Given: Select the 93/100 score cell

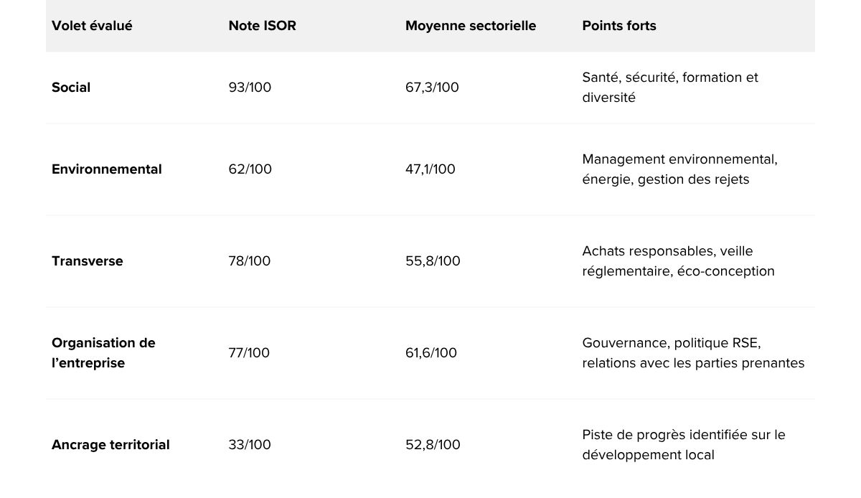Looking at the screenshot, I should [250, 88].
